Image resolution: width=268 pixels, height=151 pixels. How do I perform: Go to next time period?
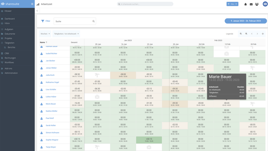point(257,34)
